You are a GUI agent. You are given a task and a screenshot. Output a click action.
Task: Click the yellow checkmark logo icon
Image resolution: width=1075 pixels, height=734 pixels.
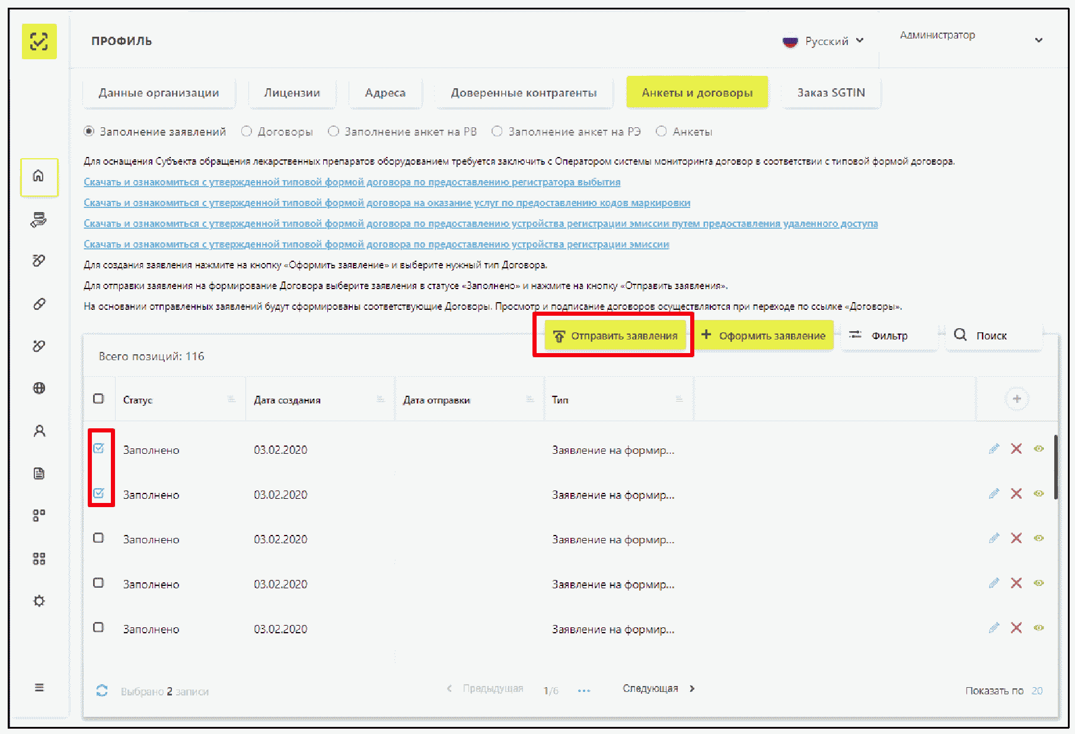(x=39, y=41)
